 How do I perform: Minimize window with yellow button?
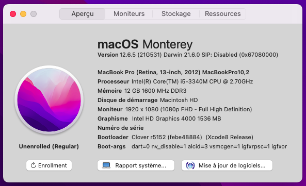(x=23, y=14)
